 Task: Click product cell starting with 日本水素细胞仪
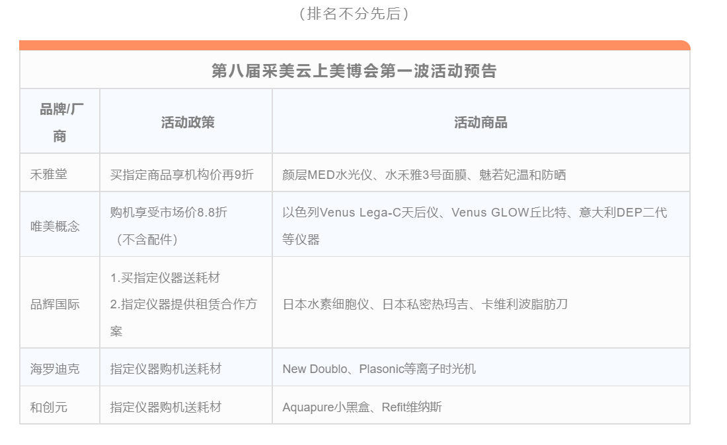(425, 304)
